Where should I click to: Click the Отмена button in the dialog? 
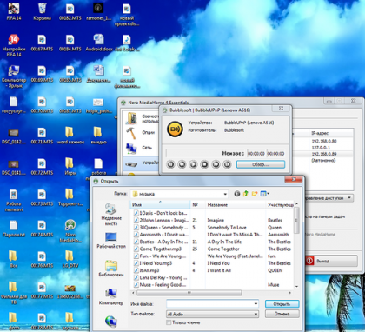[282, 314]
